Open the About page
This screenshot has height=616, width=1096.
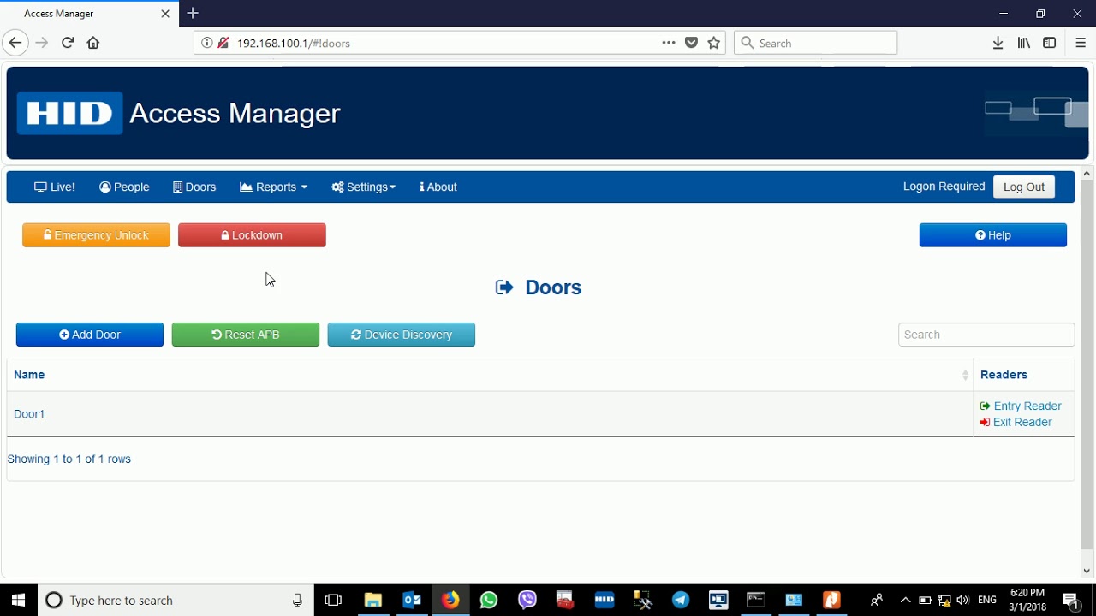click(438, 187)
